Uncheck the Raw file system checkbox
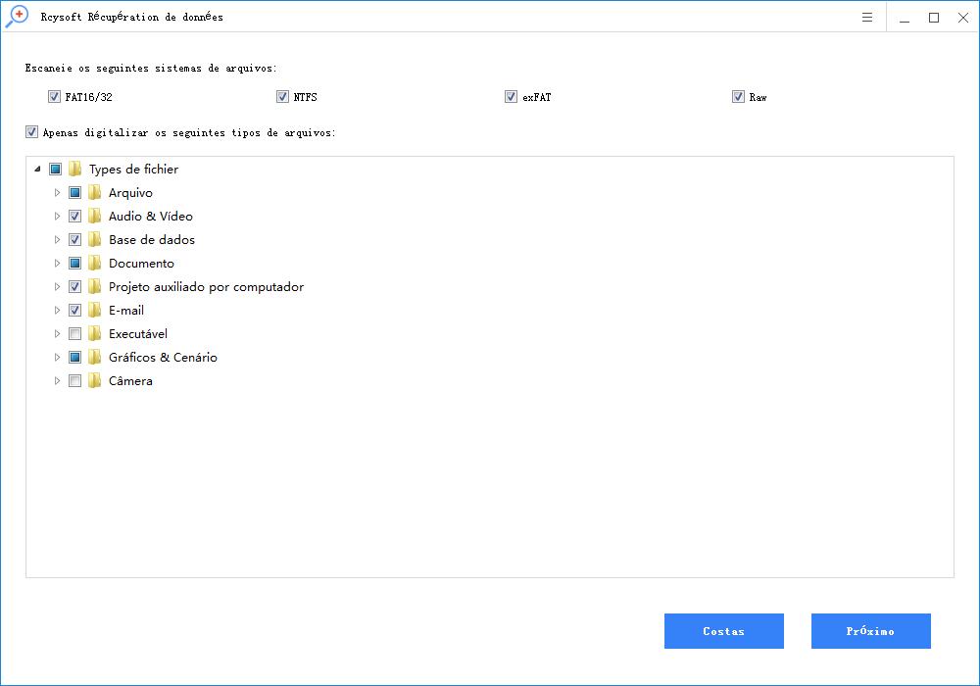 (738, 96)
